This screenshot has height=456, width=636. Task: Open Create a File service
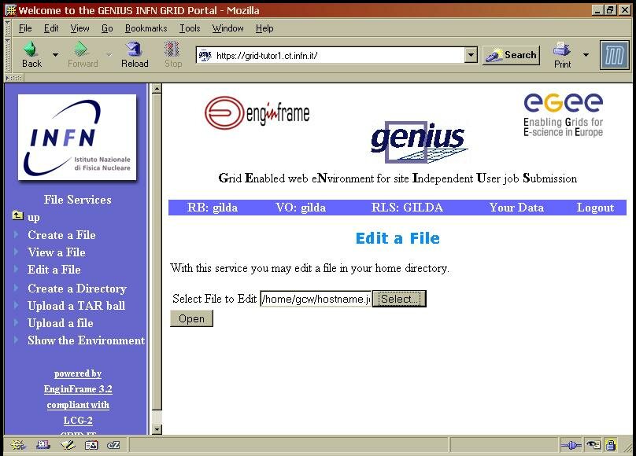click(x=61, y=235)
